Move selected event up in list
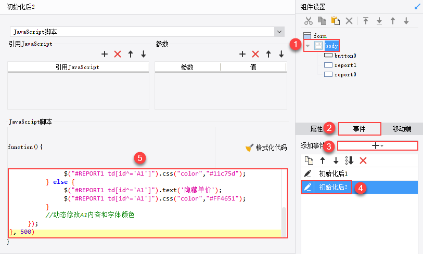 (x=323, y=161)
